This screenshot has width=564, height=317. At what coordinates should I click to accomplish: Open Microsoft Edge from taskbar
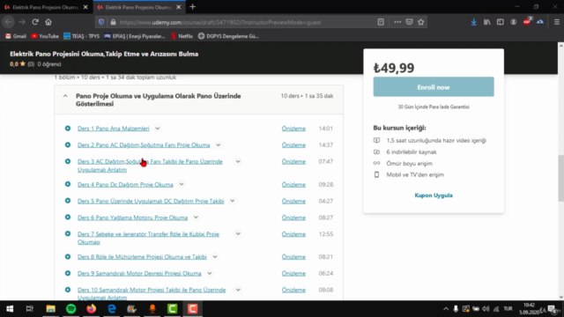pyautogui.click(x=112, y=309)
